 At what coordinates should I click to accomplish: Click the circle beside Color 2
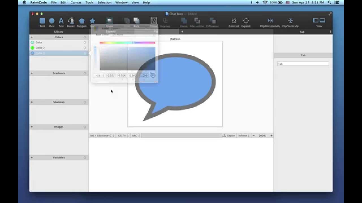(85, 48)
